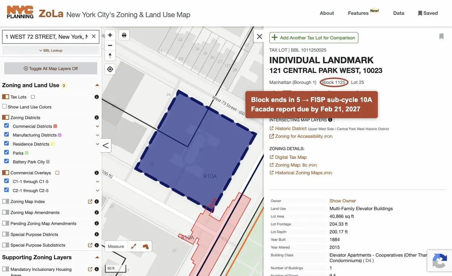Clear the address search field

pos(94,37)
